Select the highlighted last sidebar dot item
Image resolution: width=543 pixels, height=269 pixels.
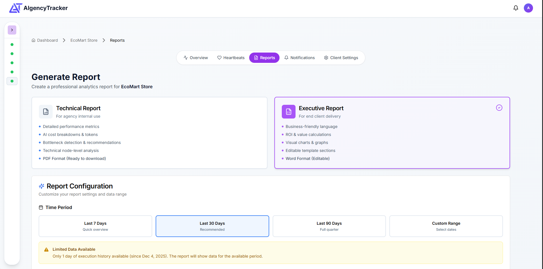pyautogui.click(x=12, y=81)
